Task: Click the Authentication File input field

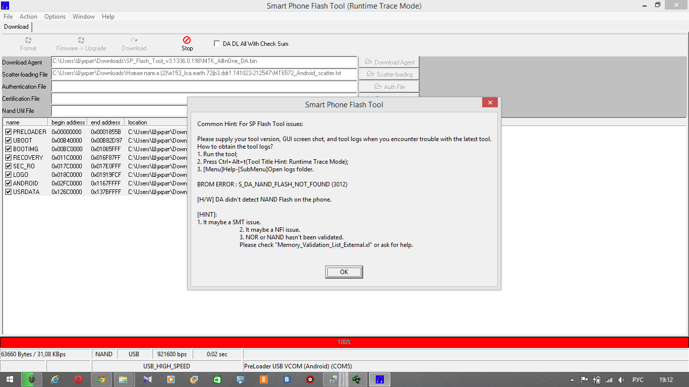Action: pos(204,87)
